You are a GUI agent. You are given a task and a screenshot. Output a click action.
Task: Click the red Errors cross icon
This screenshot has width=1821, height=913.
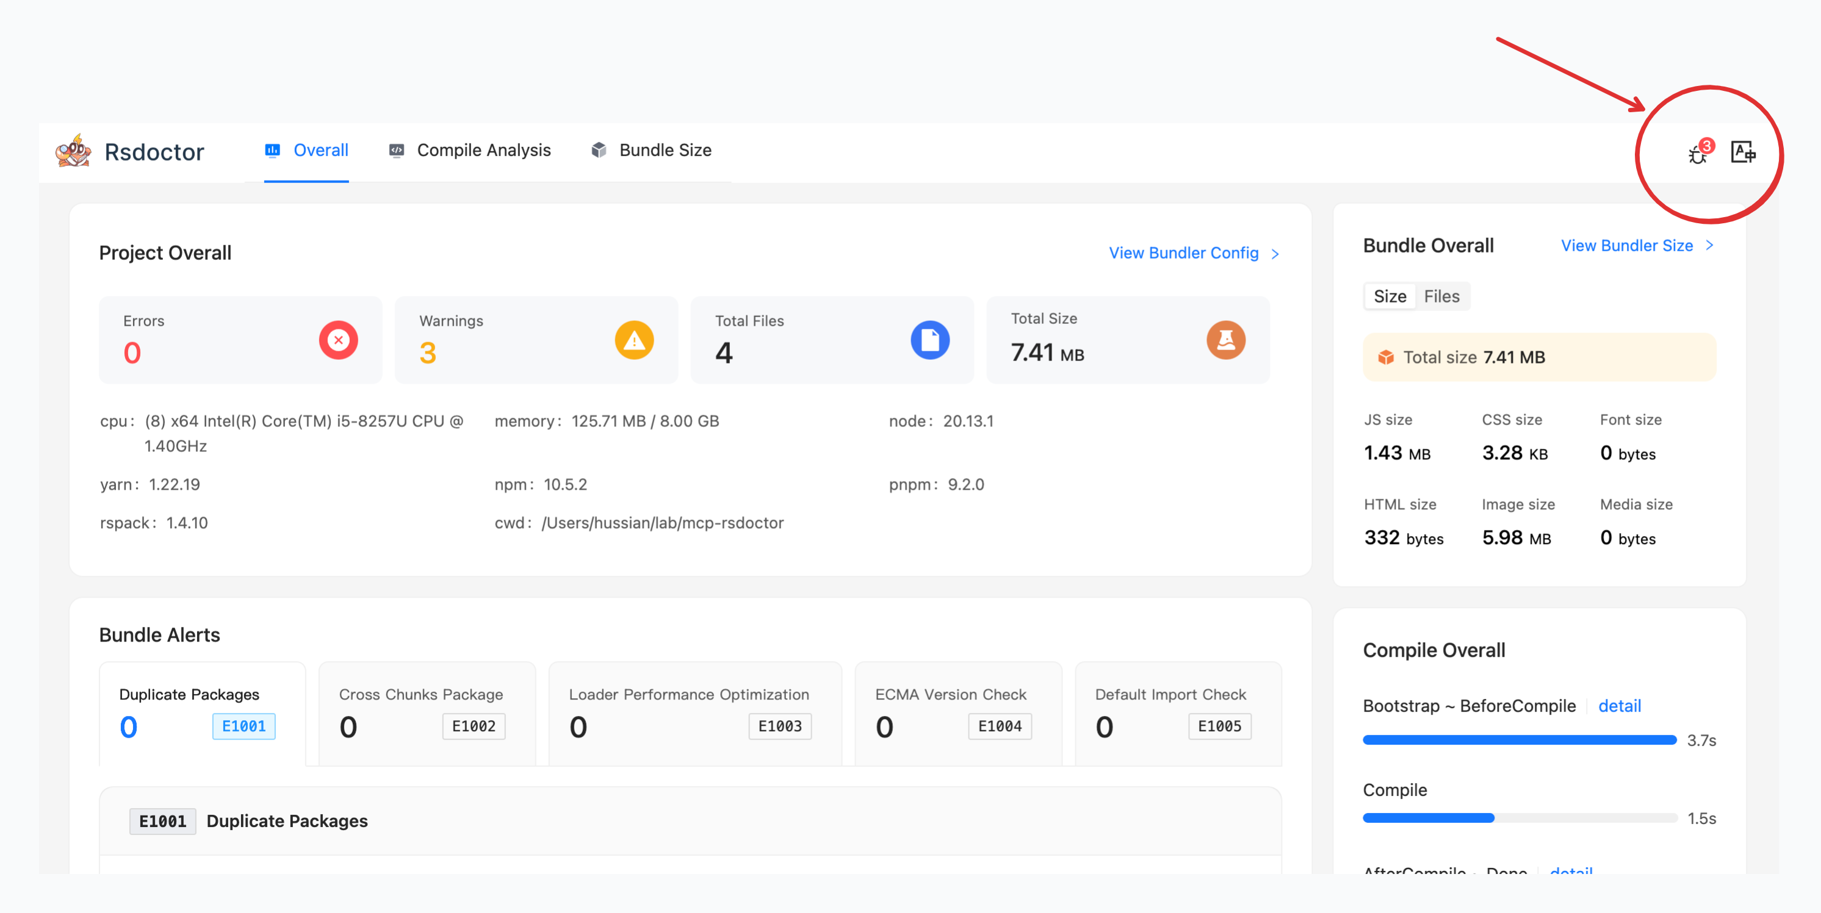click(x=338, y=340)
